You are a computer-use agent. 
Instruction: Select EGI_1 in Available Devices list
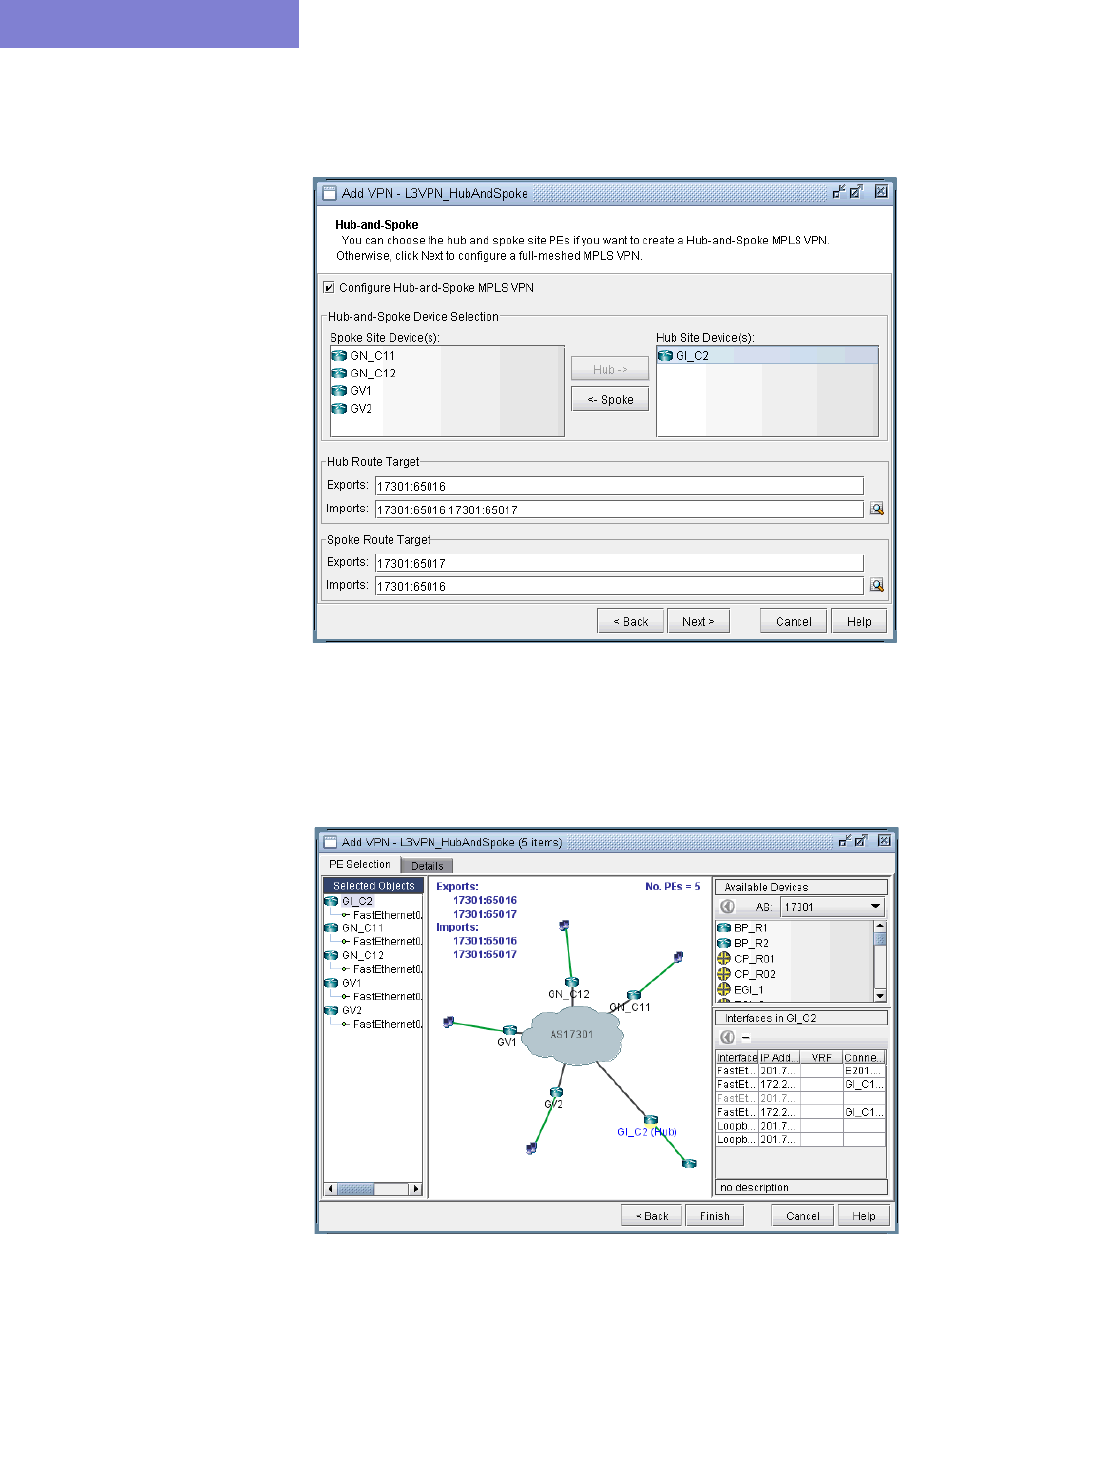pyautogui.click(x=740, y=990)
